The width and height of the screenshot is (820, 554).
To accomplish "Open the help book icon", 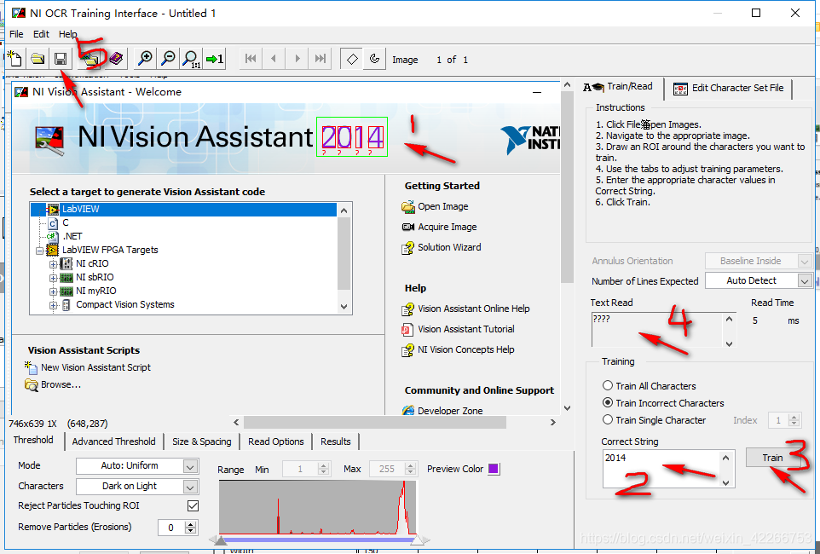I will tap(116, 59).
